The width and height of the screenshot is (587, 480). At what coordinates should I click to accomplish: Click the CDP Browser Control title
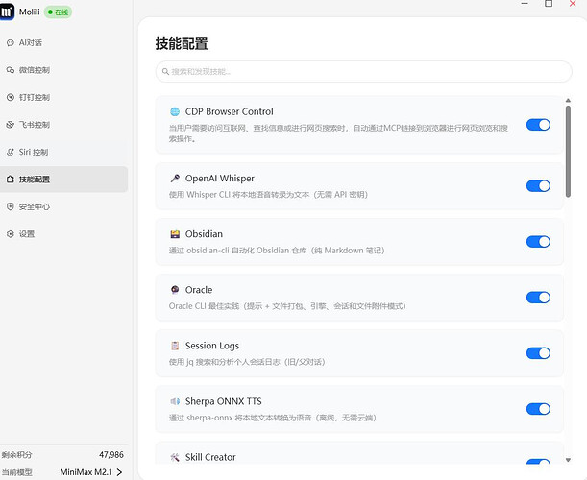229,111
